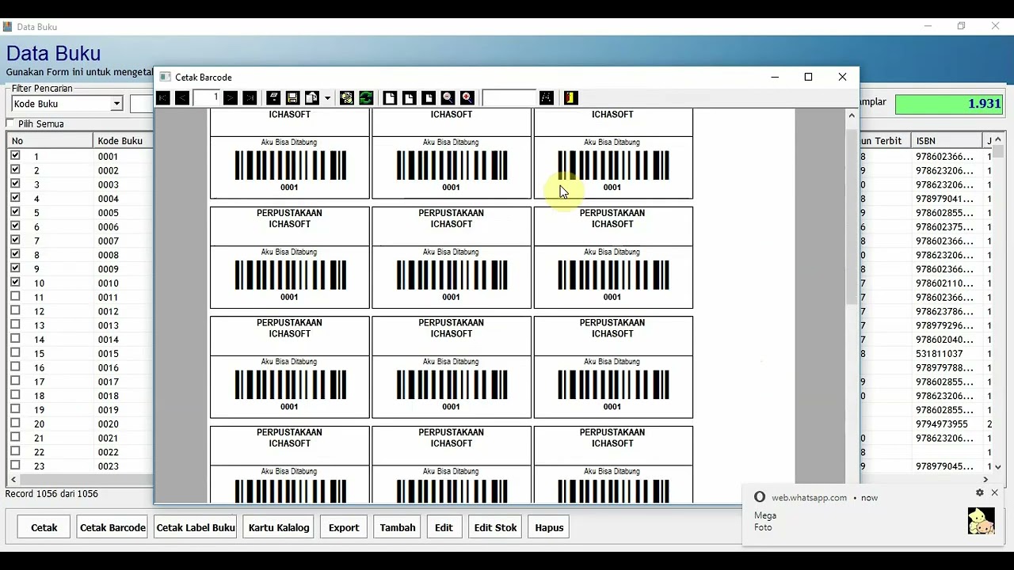Go to next page in preview toolbar

click(x=231, y=98)
